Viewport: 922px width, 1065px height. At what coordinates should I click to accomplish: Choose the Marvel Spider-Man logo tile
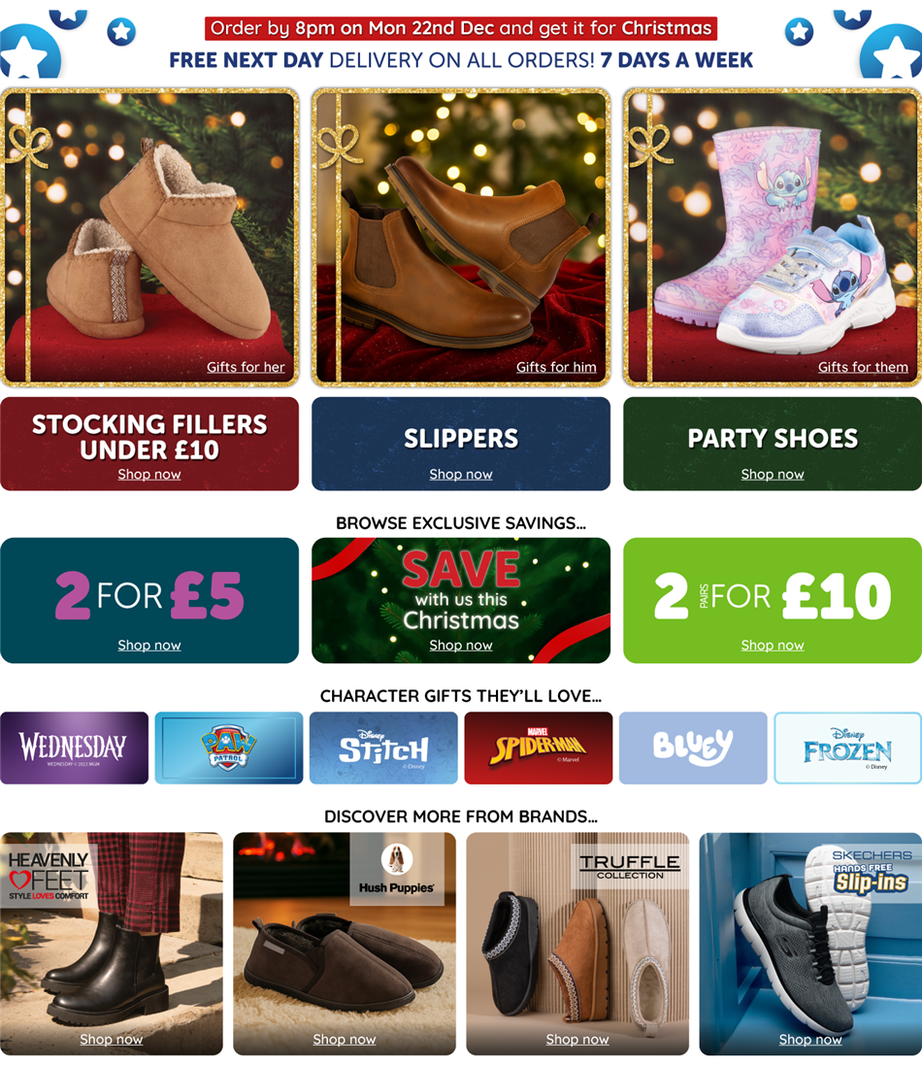tap(539, 748)
